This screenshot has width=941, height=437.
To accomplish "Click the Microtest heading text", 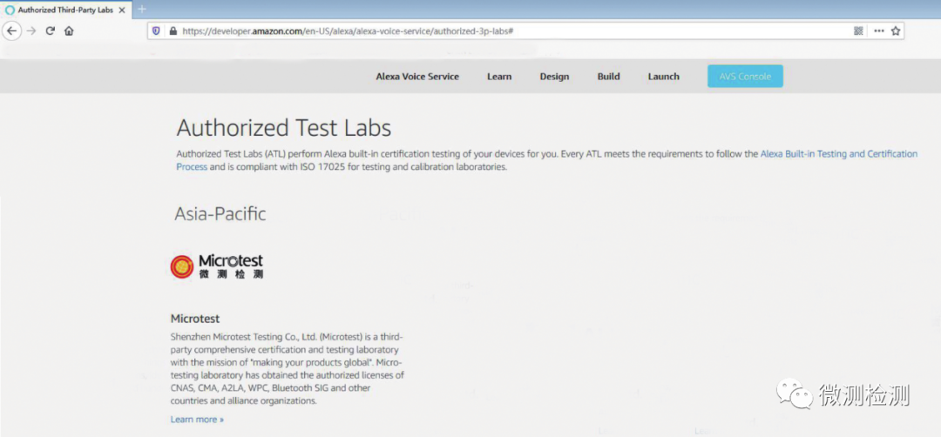I will (x=195, y=319).
